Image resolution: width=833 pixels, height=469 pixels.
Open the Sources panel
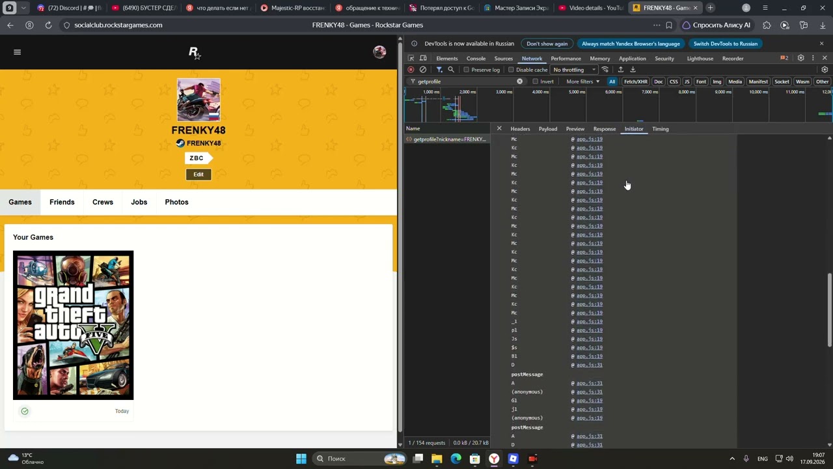click(504, 59)
